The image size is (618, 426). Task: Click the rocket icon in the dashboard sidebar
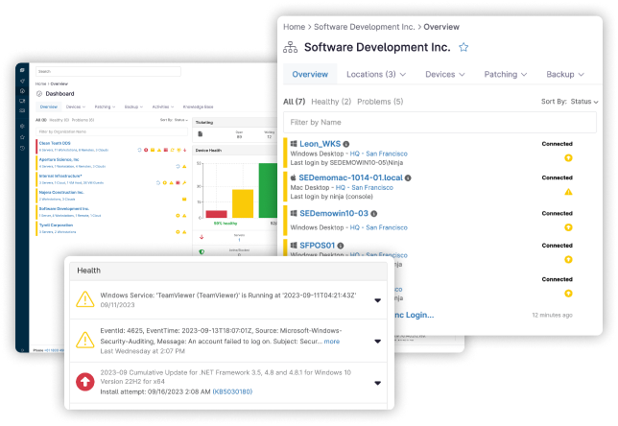[x=22, y=81]
